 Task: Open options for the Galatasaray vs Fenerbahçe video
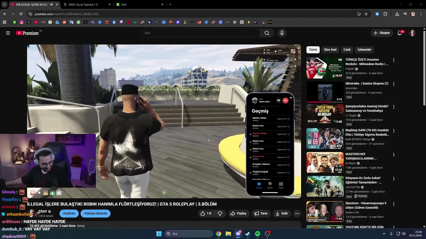tap(394, 107)
